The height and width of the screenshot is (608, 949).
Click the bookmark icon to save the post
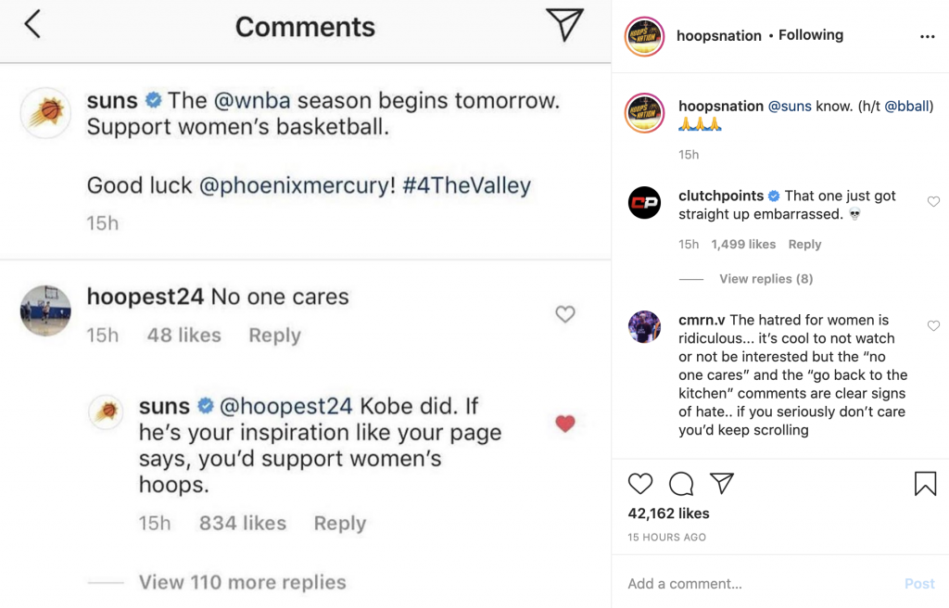click(923, 481)
